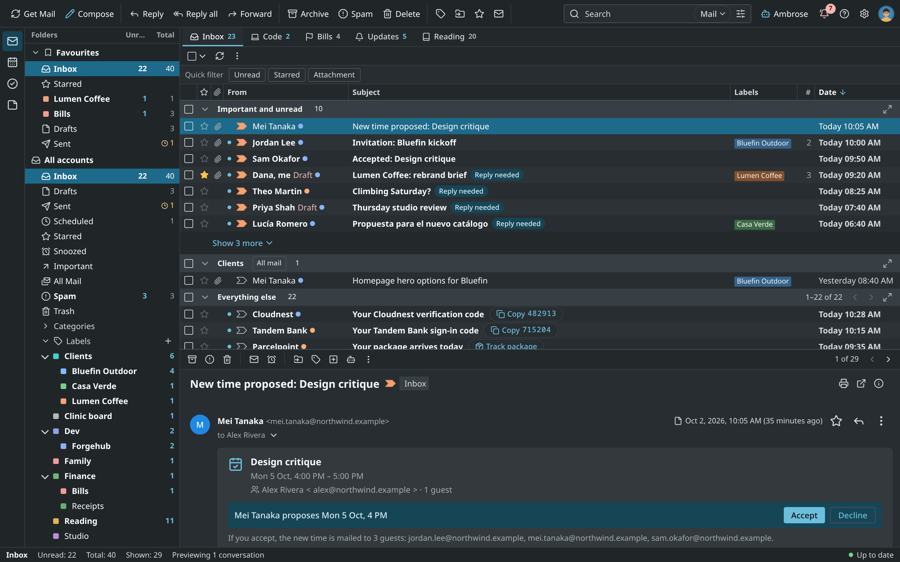
Task: Refresh the message list
Action: (219, 56)
